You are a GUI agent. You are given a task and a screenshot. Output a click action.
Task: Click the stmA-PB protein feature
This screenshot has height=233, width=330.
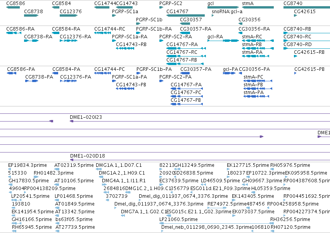tap(258, 89)
